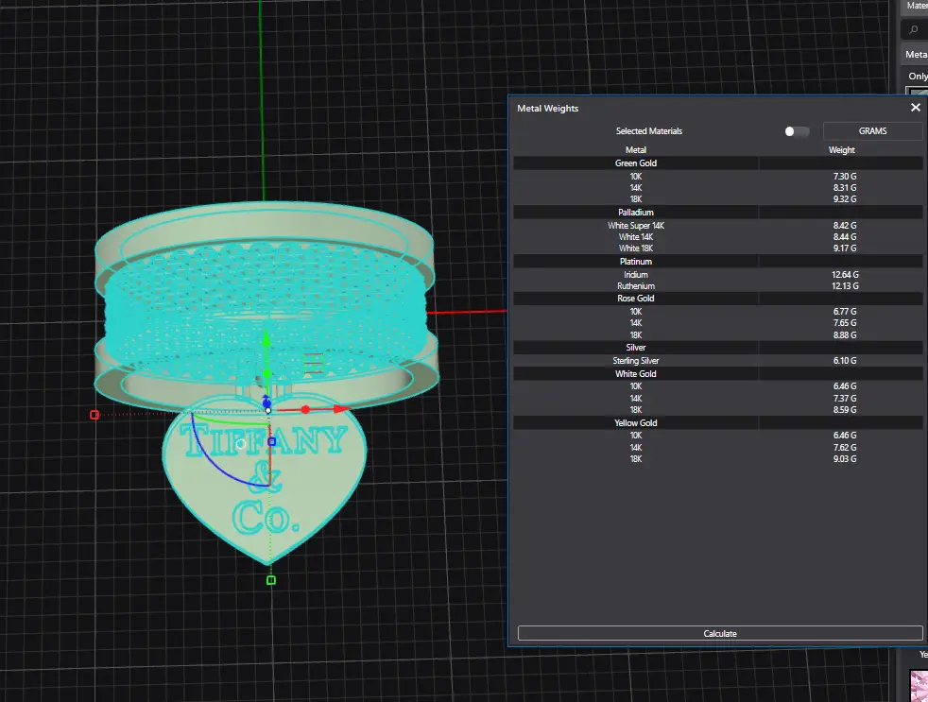This screenshot has width=928, height=702.
Task: Click the Selected Materials label
Action: (x=648, y=131)
